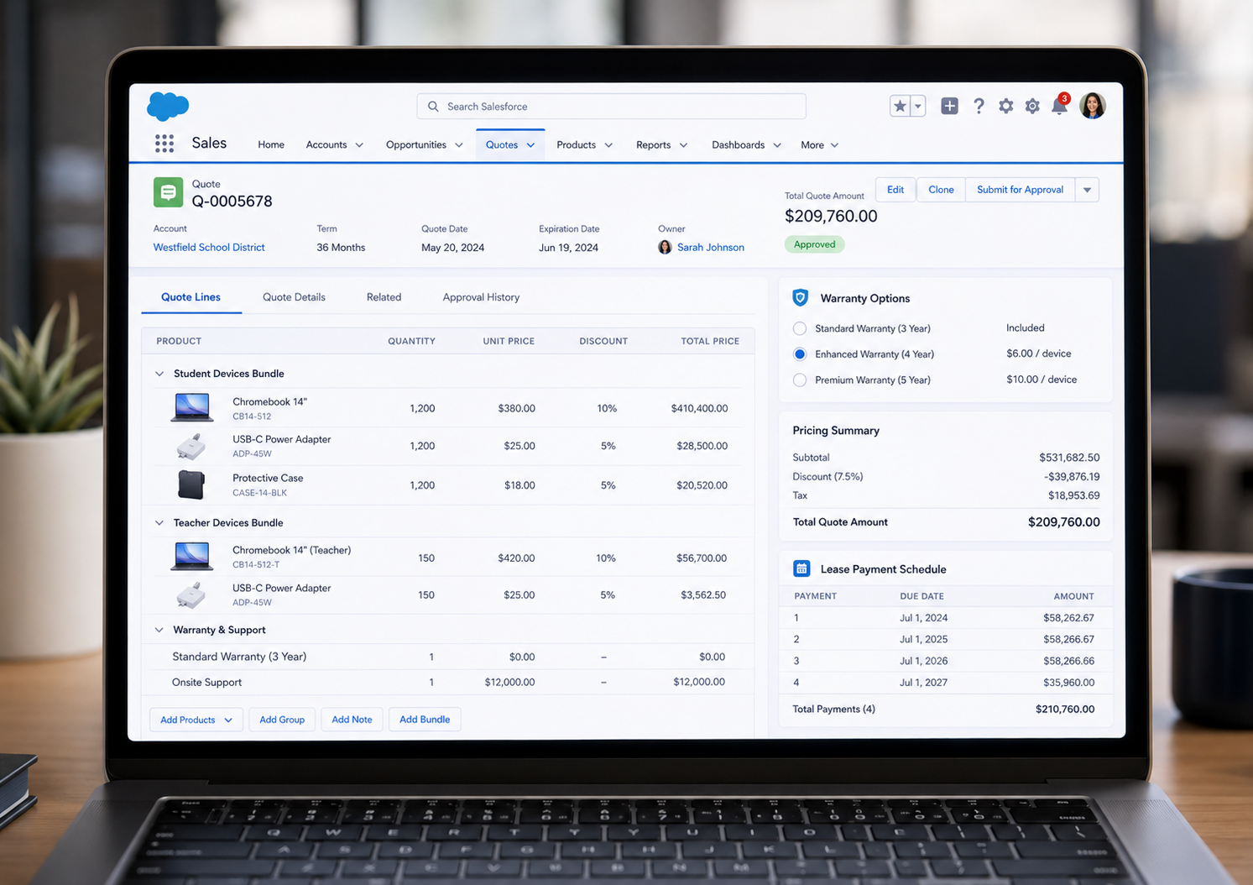Image resolution: width=1253 pixels, height=885 pixels.
Task: Click the green Quote record icon
Action: tap(168, 192)
